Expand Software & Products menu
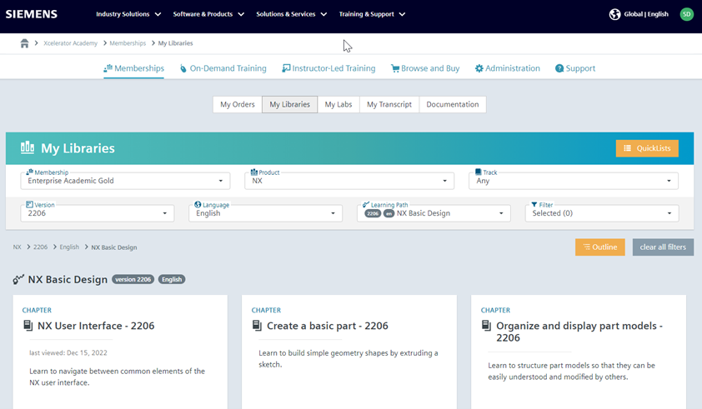 [x=208, y=14]
